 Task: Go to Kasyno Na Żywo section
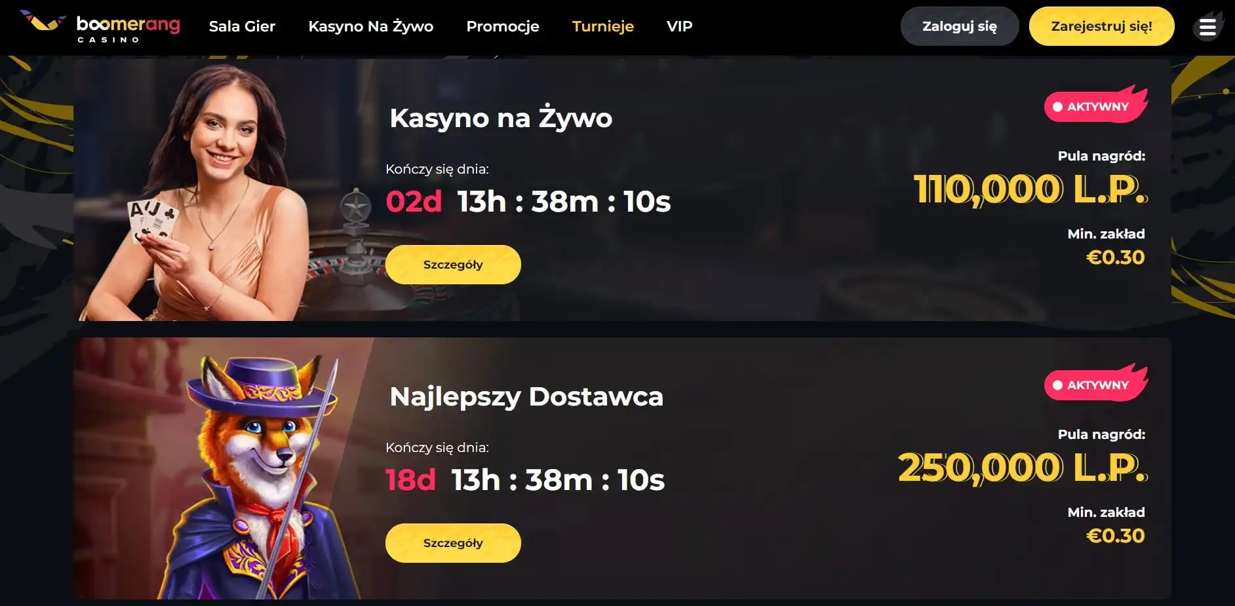pos(371,26)
